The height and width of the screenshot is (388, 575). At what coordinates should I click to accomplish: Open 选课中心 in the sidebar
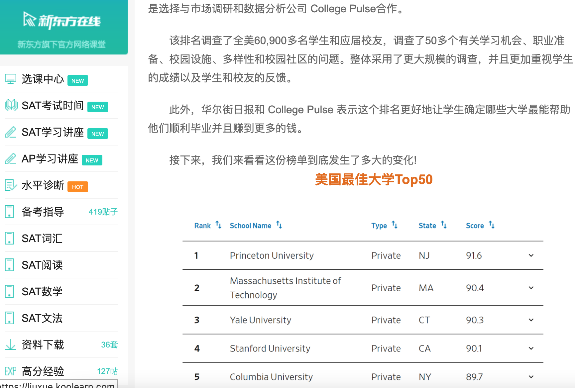(43, 79)
